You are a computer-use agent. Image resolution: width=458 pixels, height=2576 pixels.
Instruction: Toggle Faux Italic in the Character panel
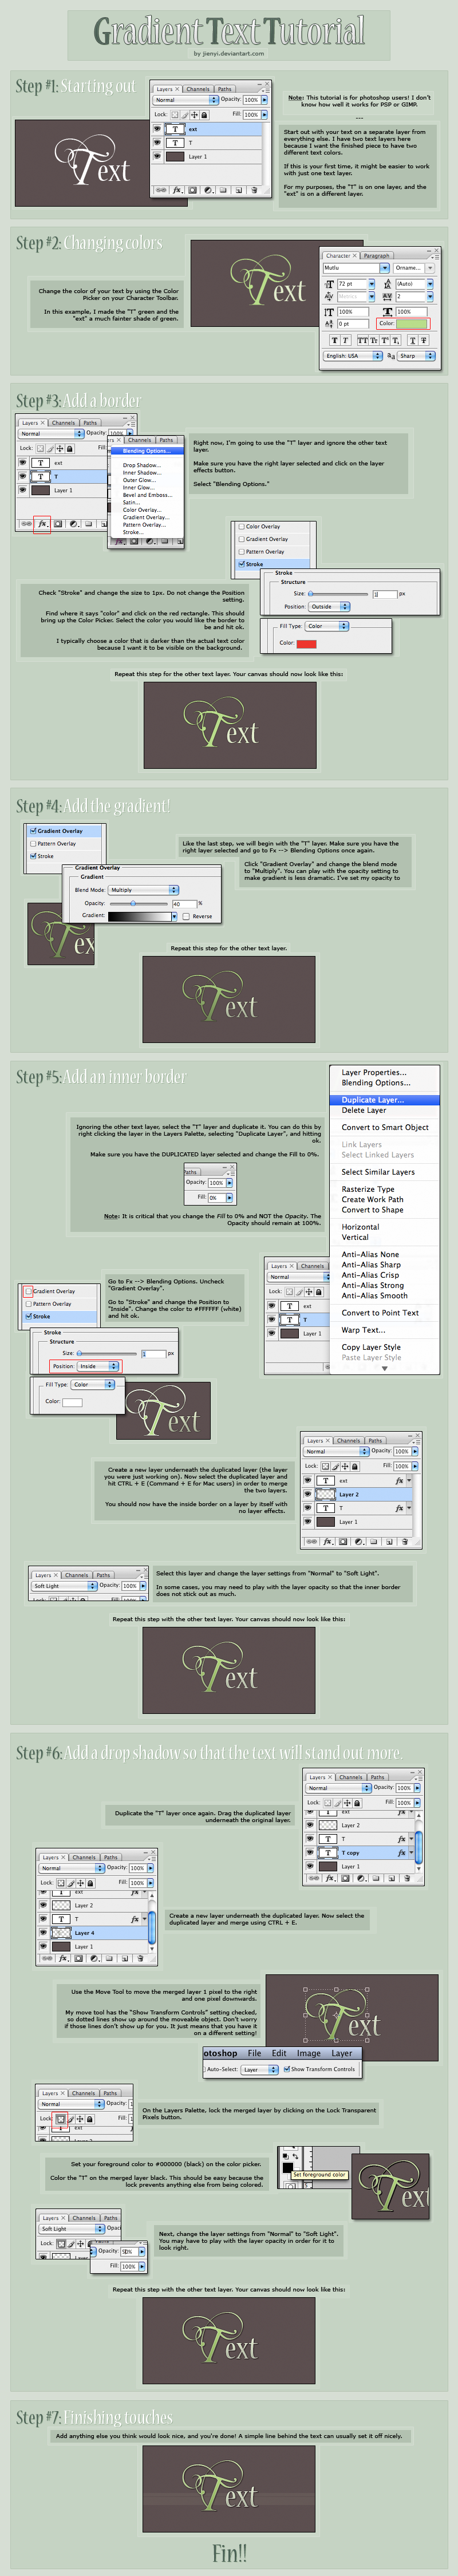coord(346,340)
